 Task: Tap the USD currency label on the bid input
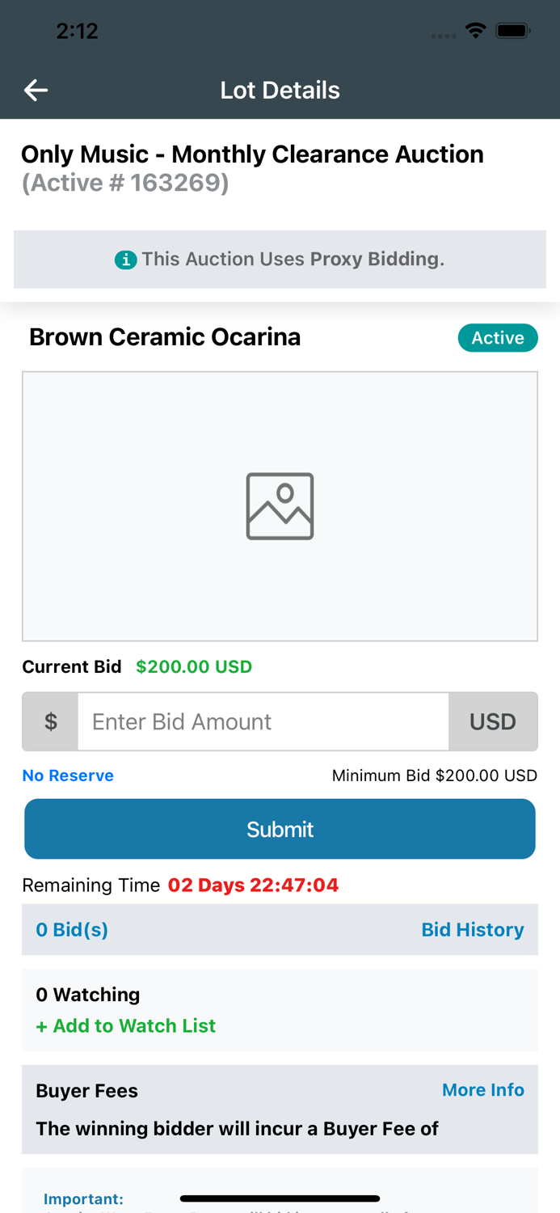pos(494,721)
